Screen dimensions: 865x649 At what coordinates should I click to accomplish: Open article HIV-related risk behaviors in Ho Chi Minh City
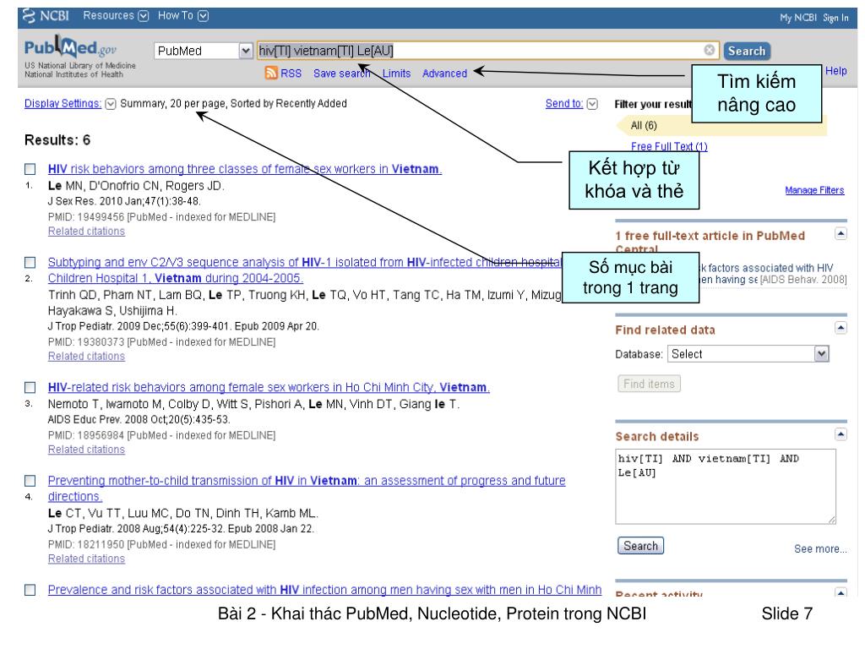tap(269, 387)
